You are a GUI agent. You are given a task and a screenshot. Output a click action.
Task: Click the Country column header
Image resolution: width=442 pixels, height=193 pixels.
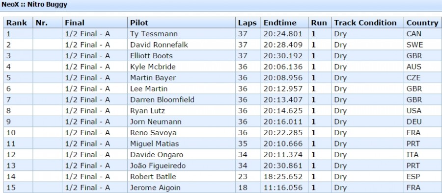(423, 23)
